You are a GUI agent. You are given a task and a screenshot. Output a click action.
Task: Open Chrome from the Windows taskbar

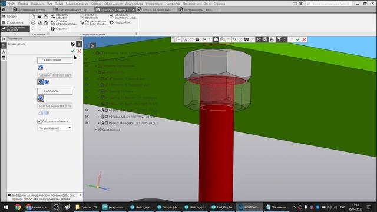pos(18,207)
